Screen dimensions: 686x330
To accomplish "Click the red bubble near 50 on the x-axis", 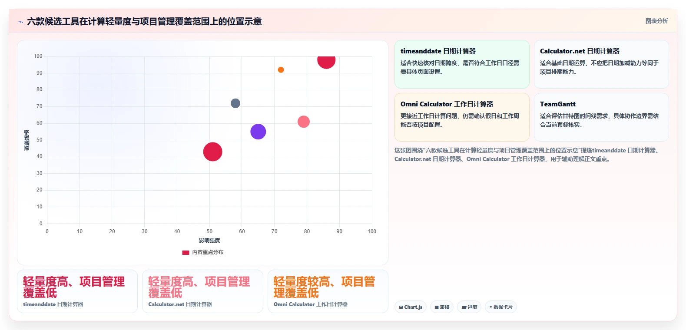I will (212, 152).
